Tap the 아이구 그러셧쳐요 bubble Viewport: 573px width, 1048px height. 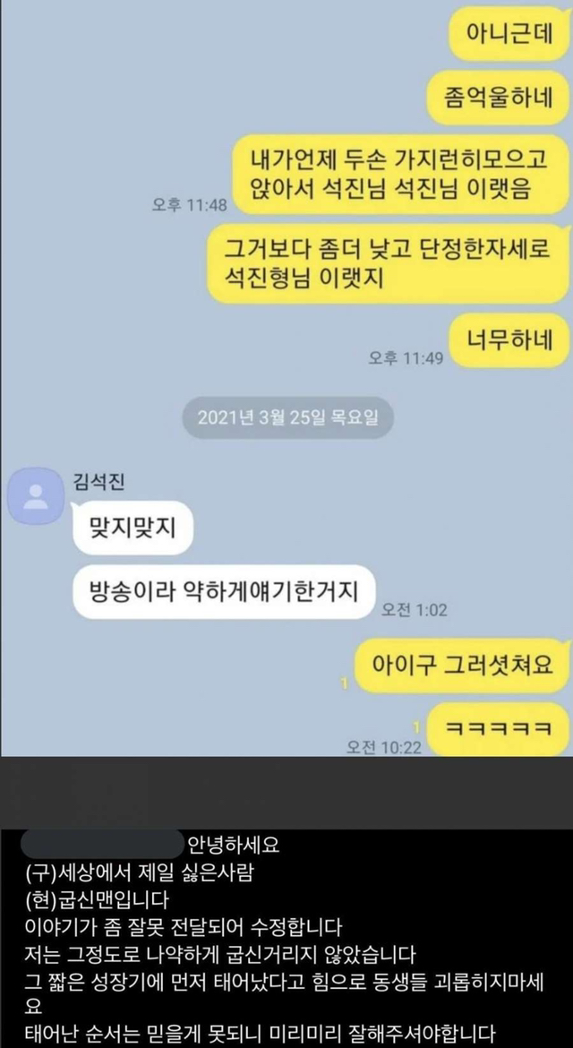462,665
